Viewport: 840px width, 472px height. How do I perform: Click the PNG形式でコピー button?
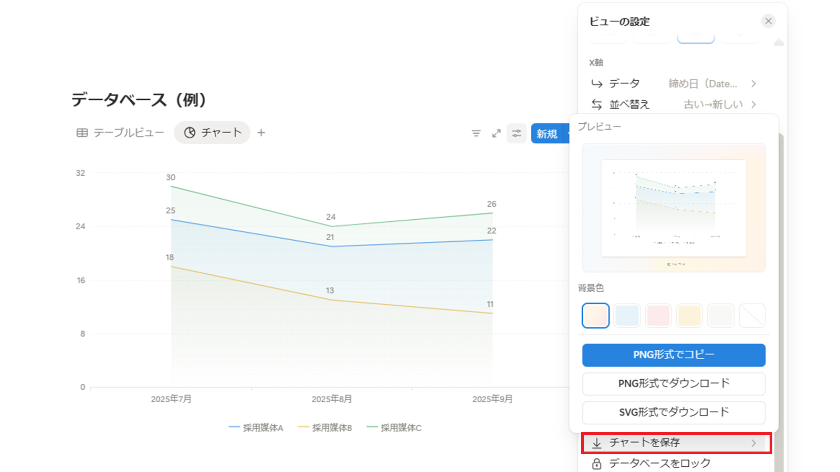coord(674,355)
